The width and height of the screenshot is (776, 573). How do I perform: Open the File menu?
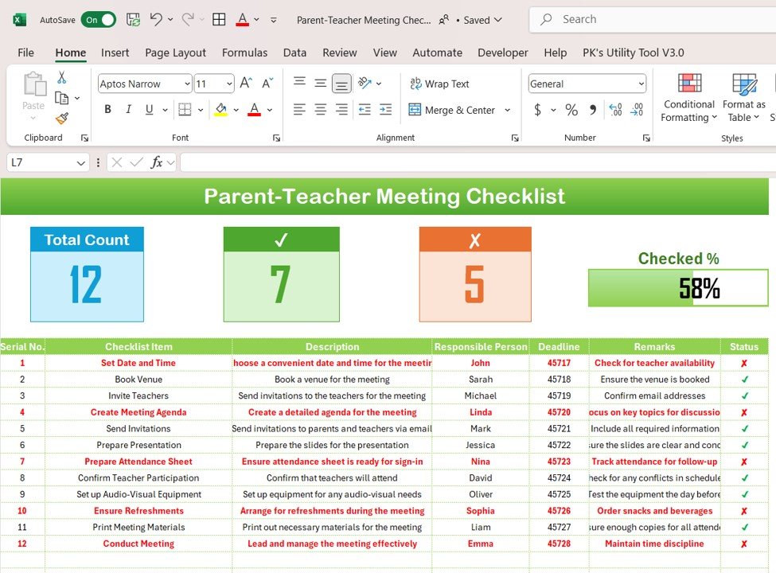25,53
